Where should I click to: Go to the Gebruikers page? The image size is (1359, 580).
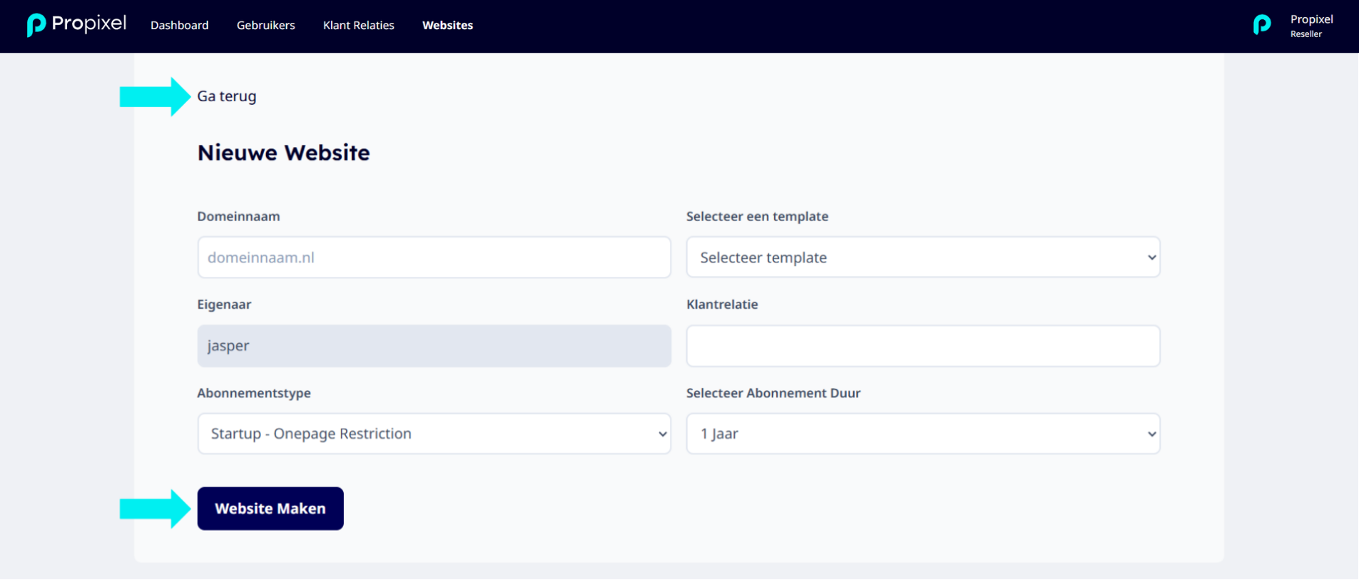click(x=265, y=25)
